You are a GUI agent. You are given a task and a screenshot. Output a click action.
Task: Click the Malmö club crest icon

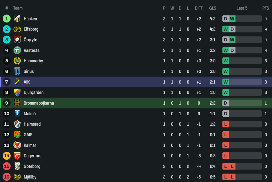(17, 114)
